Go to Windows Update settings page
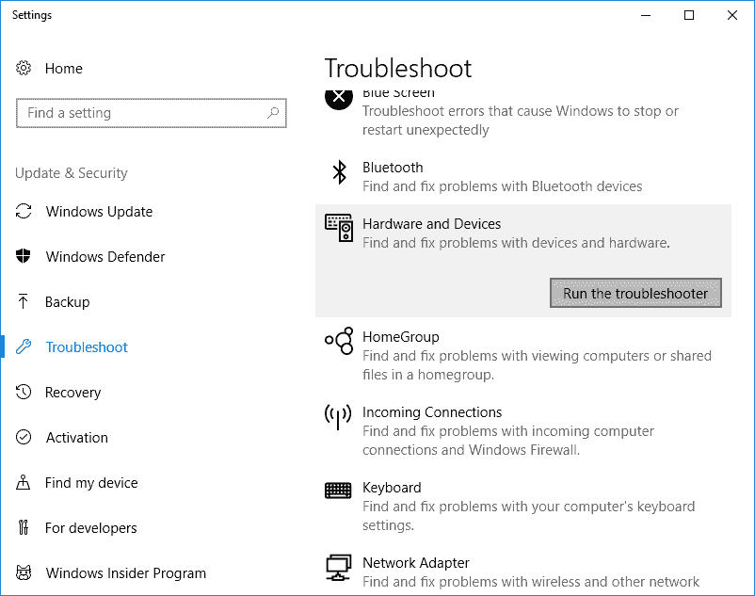 pos(99,212)
